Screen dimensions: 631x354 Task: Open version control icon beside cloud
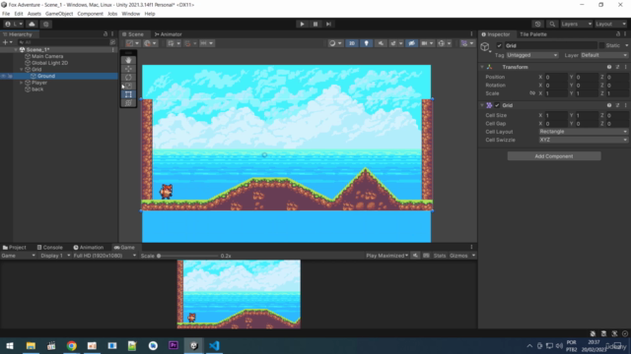pyautogui.click(x=46, y=24)
